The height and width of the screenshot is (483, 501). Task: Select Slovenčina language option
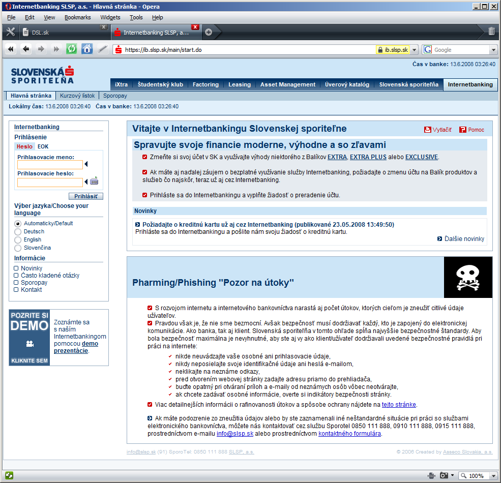(18, 248)
